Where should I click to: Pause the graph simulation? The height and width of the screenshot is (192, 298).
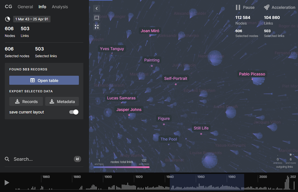tap(245, 7)
